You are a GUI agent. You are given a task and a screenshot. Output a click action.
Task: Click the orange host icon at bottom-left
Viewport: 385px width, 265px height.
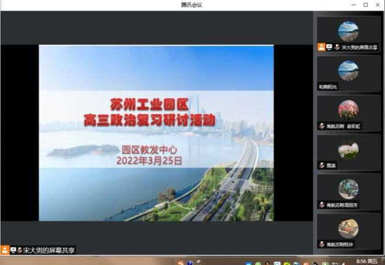click(5, 250)
